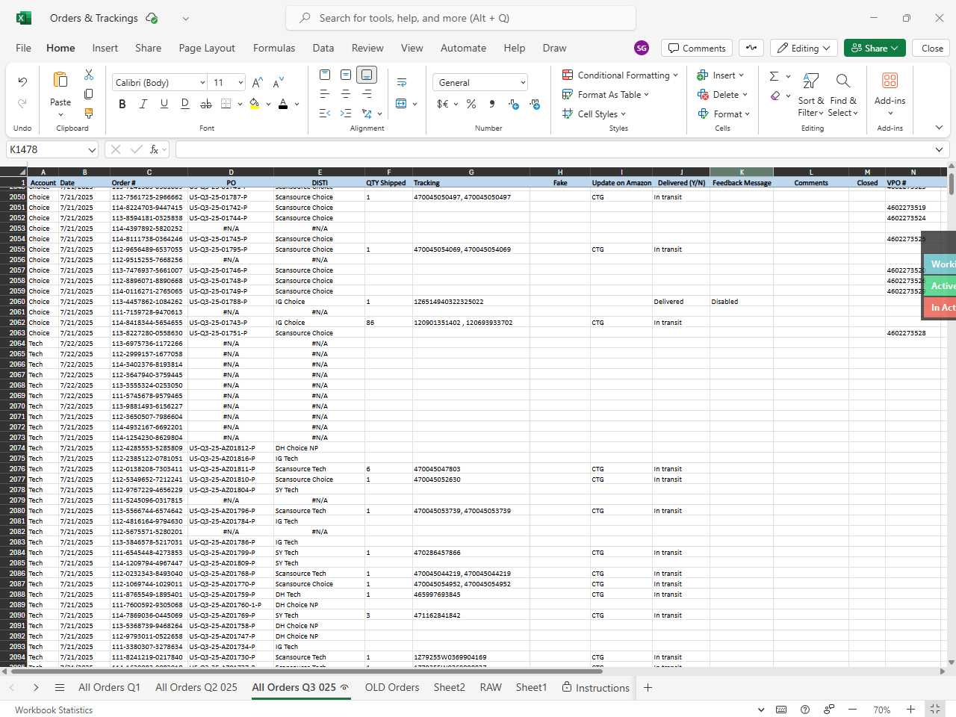Apply the red font color A

tap(283, 104)
